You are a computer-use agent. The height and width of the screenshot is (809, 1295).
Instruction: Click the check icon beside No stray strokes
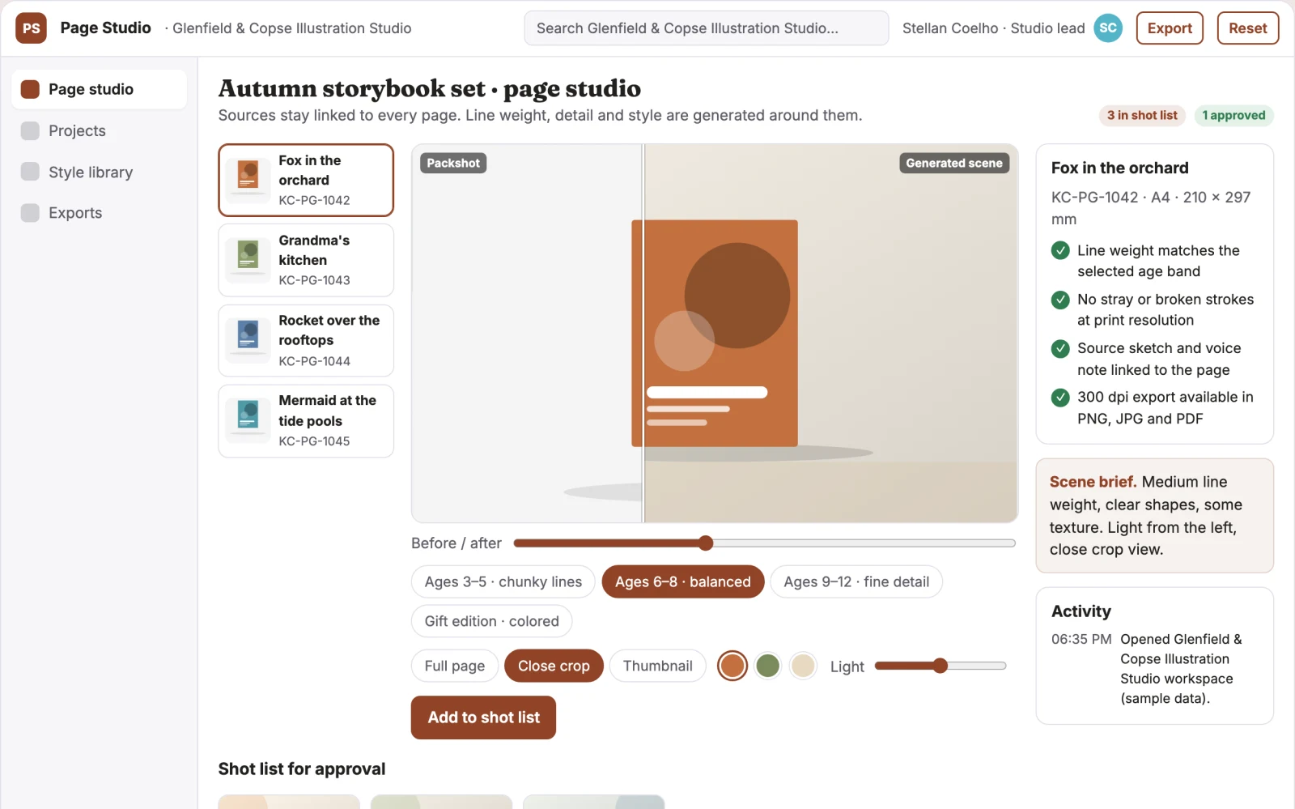1060,300
